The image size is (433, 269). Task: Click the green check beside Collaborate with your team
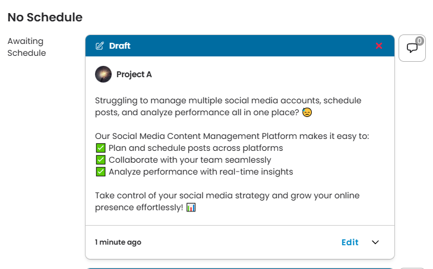click(x=100, y=160)
